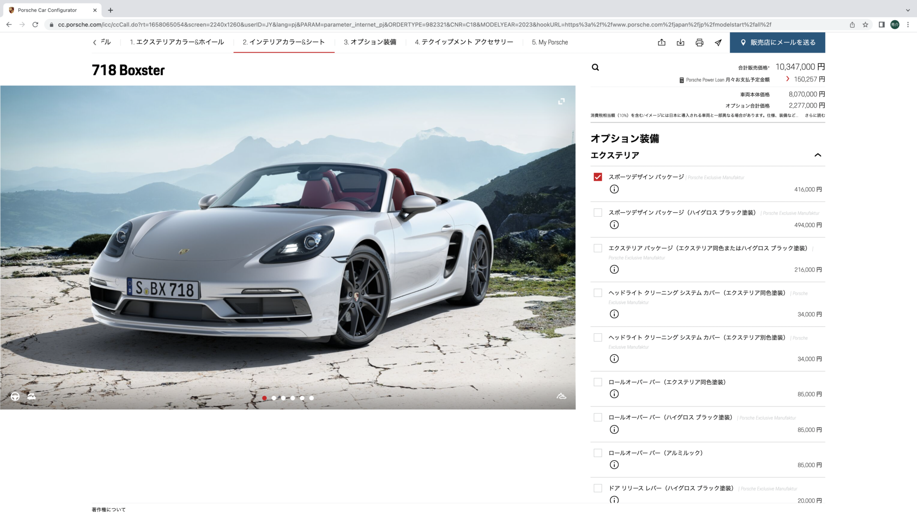Expand monthly payment red chevron
917x516 pixels.
tap(788, 79)
